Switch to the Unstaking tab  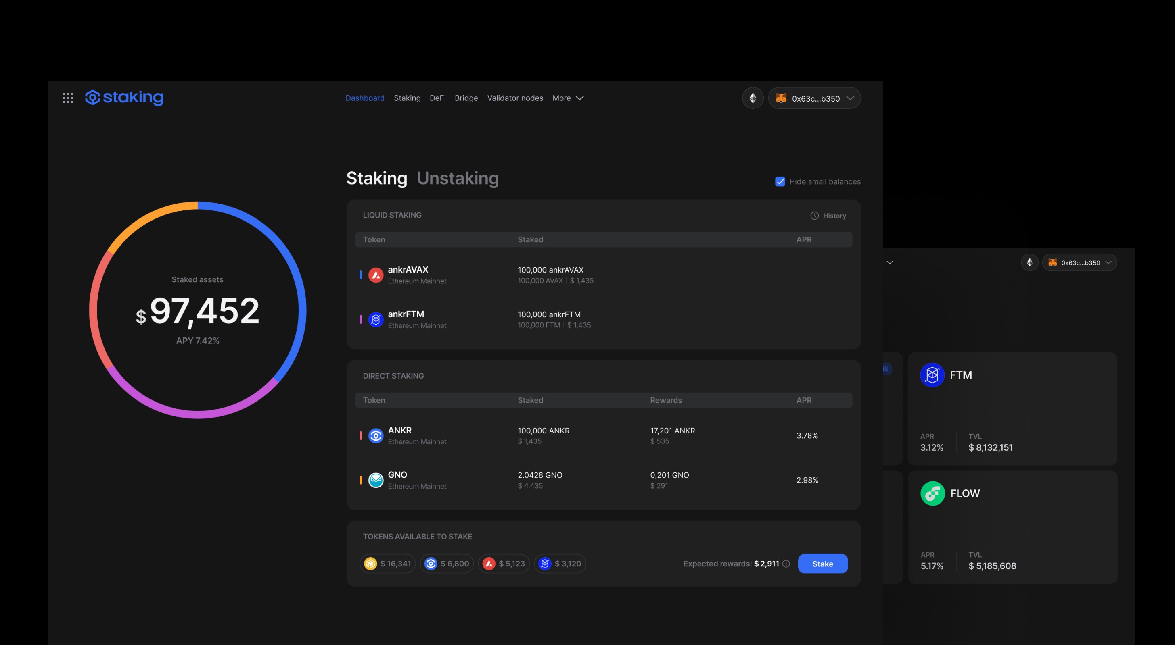tap(458, 178)
